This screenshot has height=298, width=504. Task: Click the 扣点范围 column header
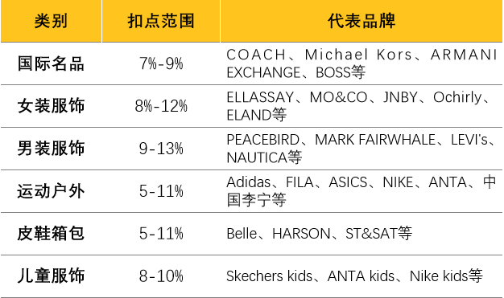(161, 21)
